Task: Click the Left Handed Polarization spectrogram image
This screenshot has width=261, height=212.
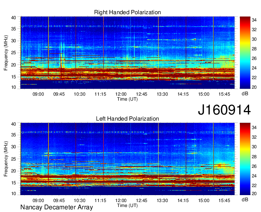Action: click(127, 159)
